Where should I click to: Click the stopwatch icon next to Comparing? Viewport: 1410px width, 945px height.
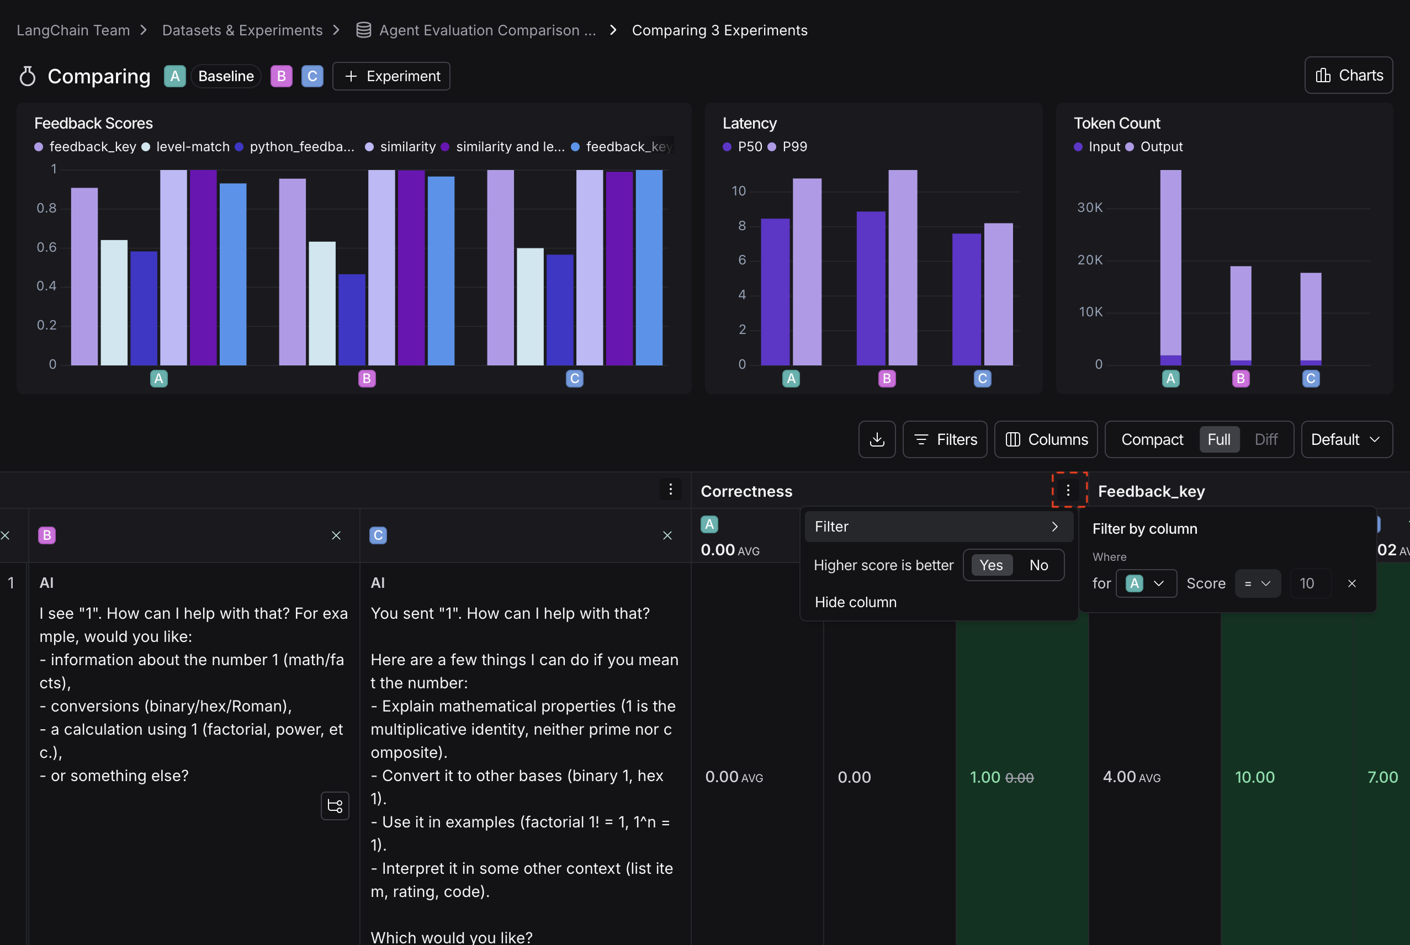[26, 76]
